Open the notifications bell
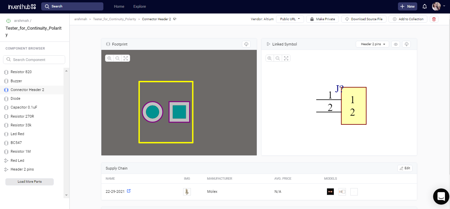450x209 pixels. tap(425, 6)
